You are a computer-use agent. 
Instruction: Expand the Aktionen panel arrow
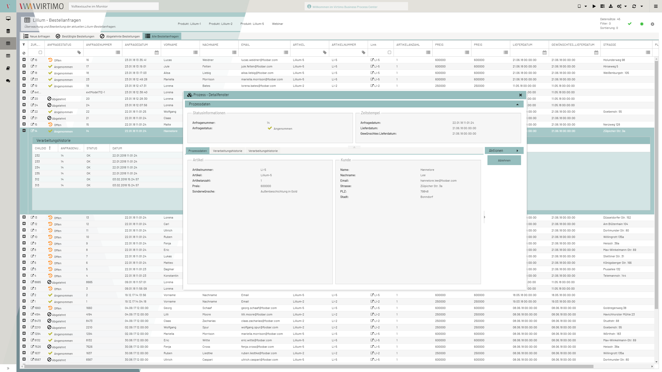(517, 151)
